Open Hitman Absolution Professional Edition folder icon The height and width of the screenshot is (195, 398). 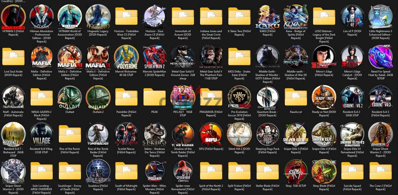(42, 17)
